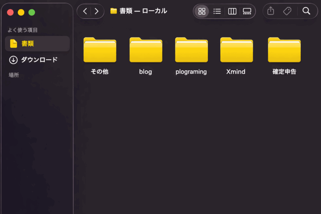This screenshot has height=214, width=321.
Task: Switch to column view
Action: pos(232,12)
